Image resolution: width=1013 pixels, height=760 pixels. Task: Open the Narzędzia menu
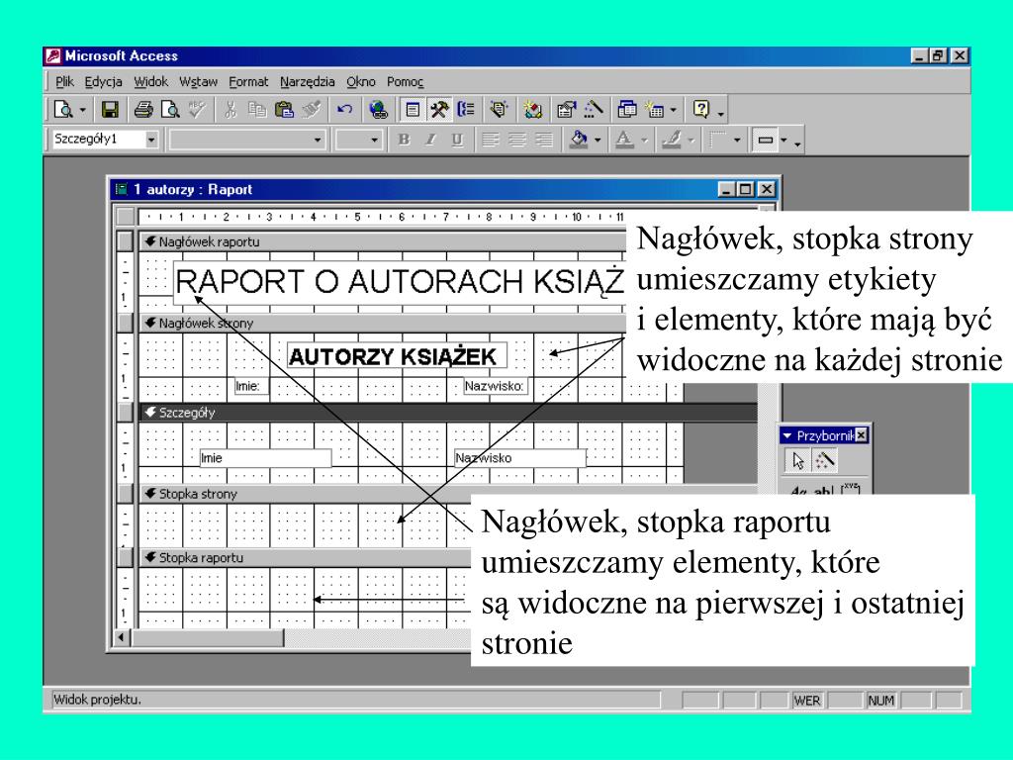(308, 81)
